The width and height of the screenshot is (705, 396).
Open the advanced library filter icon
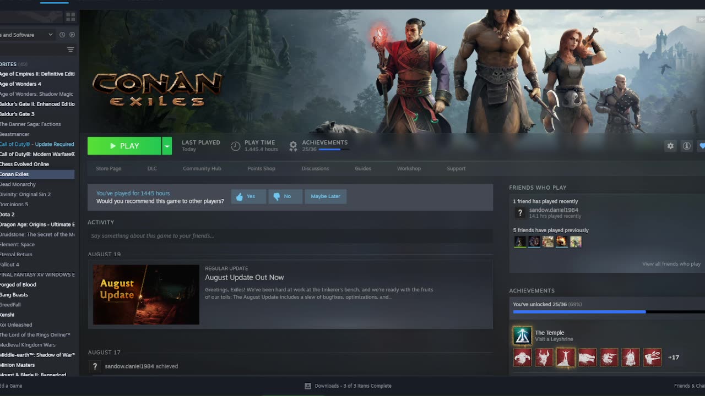click(70, 50)
